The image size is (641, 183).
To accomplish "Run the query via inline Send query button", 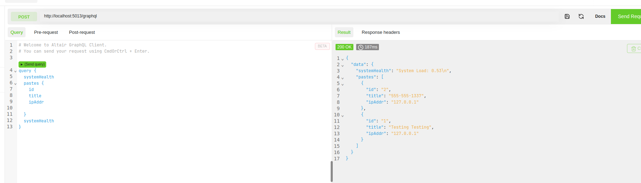I will [x=33, y=64].
